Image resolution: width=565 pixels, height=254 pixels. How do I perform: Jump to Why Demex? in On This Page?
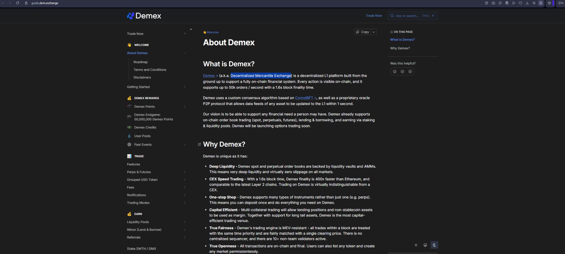click(x=400, y=48)
